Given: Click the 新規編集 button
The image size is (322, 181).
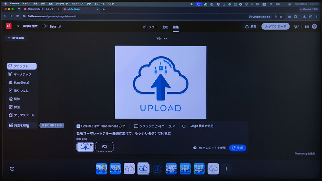Looking at the screenshot, I should 16,38.
